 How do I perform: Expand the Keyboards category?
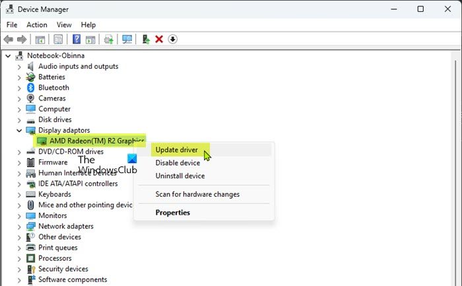click(x=18, y=194)
